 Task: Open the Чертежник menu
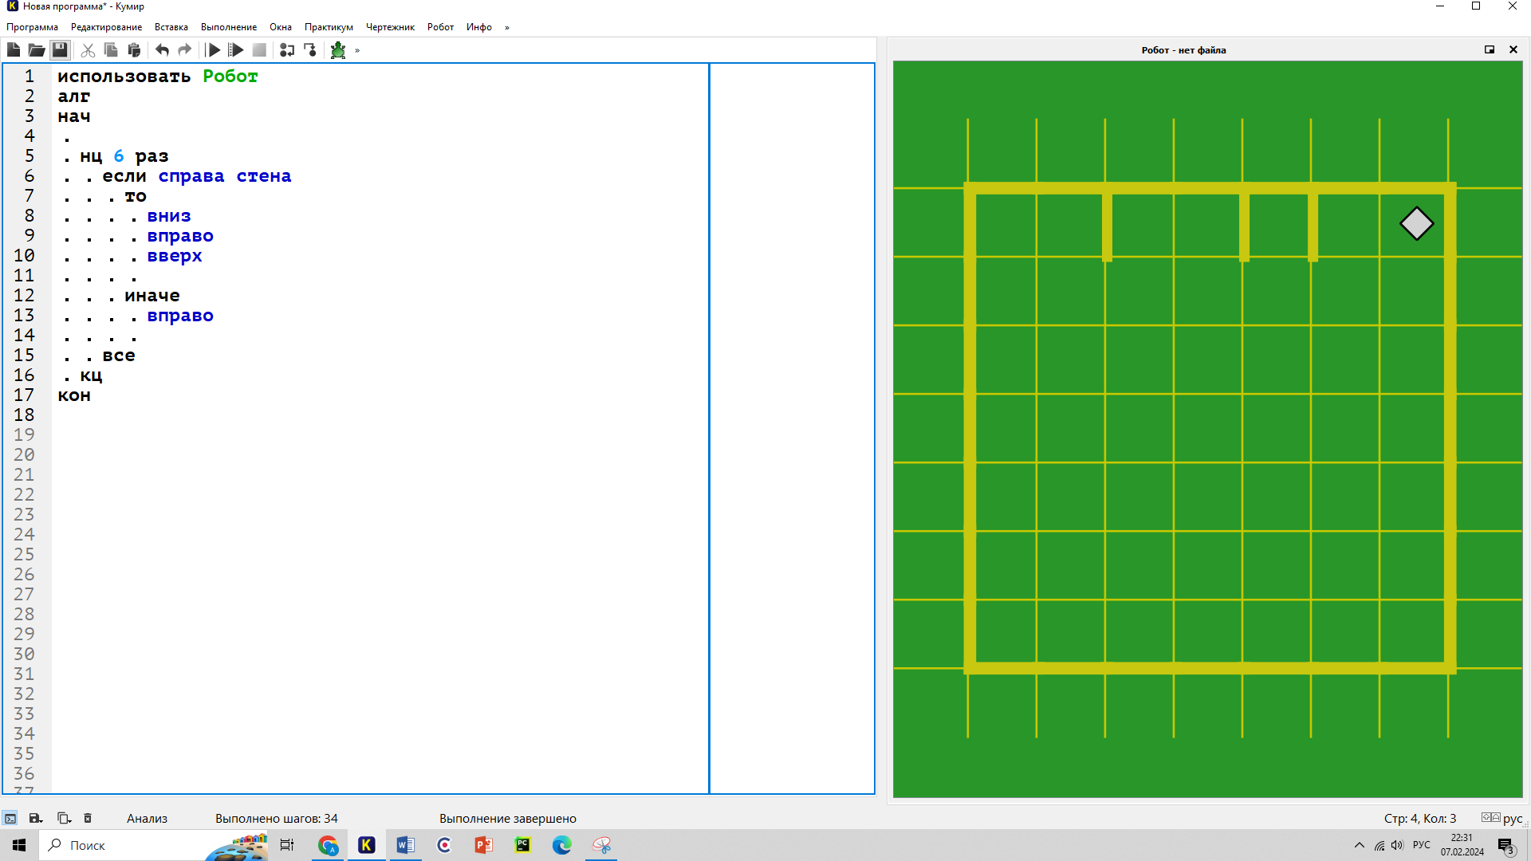coord(390,27)
